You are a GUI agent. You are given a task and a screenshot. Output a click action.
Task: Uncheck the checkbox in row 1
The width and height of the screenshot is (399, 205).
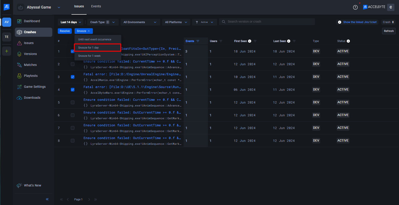[73, 52]
